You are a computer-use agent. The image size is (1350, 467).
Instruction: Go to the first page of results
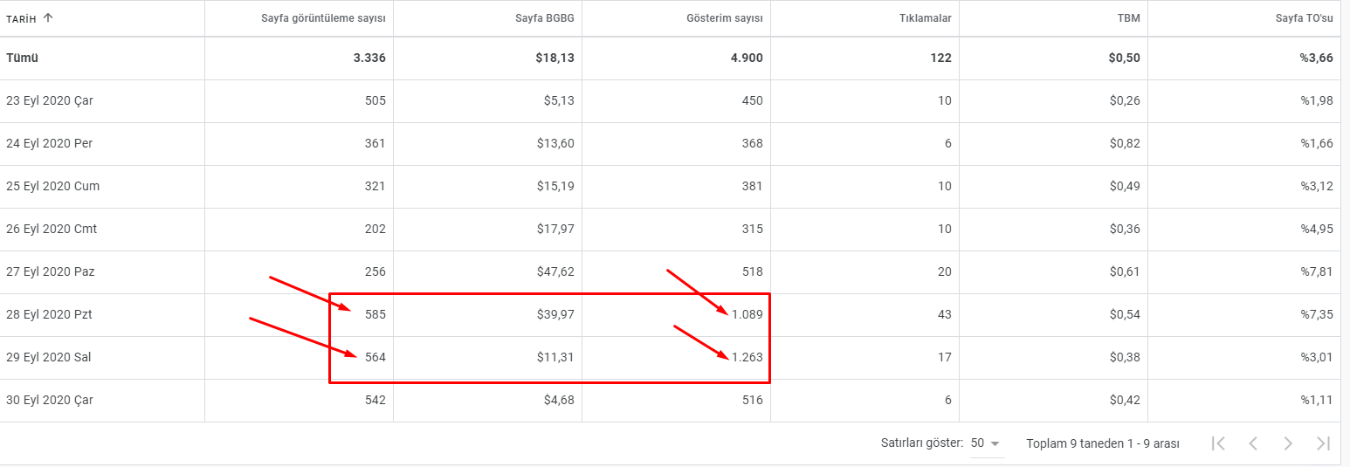click(x=1218, y=443)
